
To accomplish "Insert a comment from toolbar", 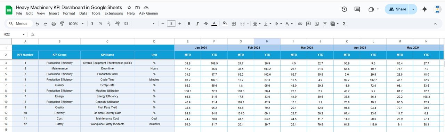I will point(308,23).
